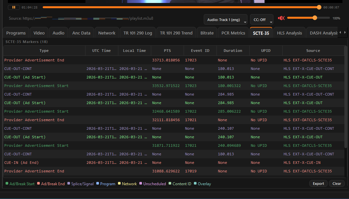Click the playback seek bar handle
The width and height of the screenshot is (349, 199).
coord(319,7)
